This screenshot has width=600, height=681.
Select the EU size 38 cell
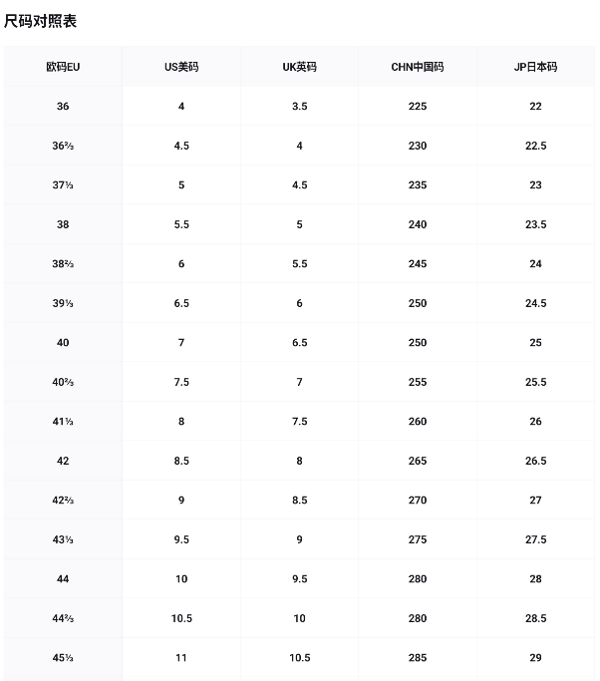point(63,224)
